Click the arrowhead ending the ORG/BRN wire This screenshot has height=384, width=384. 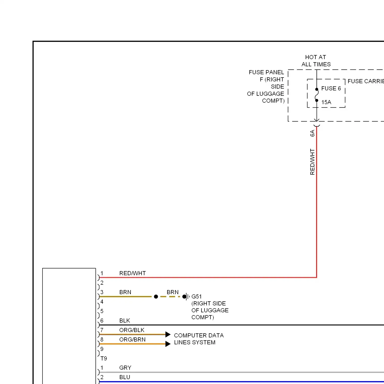[168, 344]
